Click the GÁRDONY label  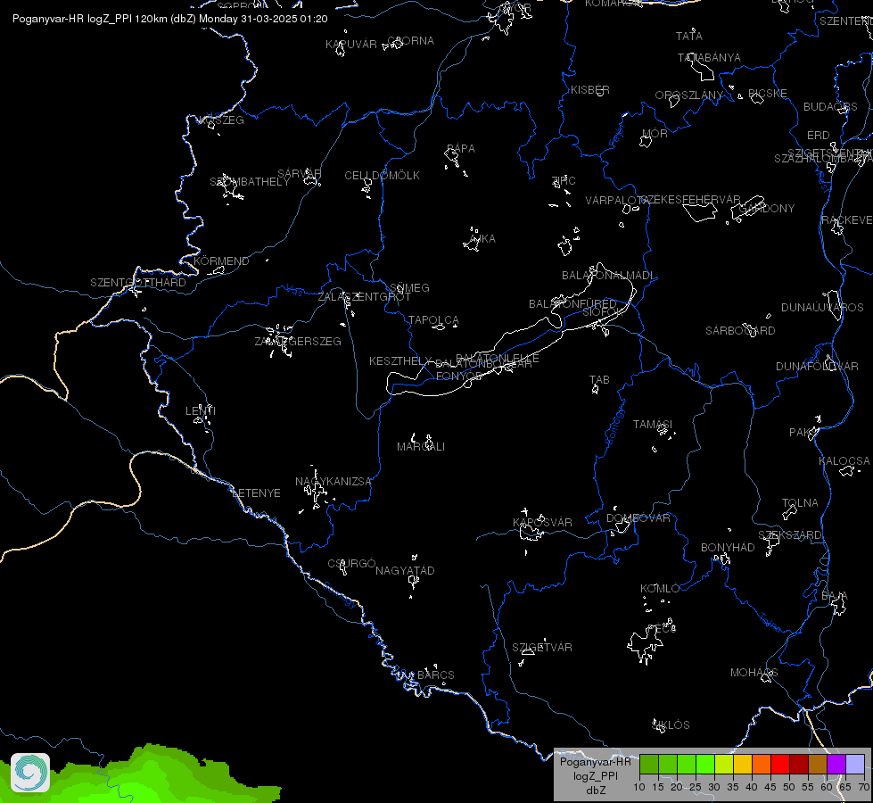coord(767,209)
